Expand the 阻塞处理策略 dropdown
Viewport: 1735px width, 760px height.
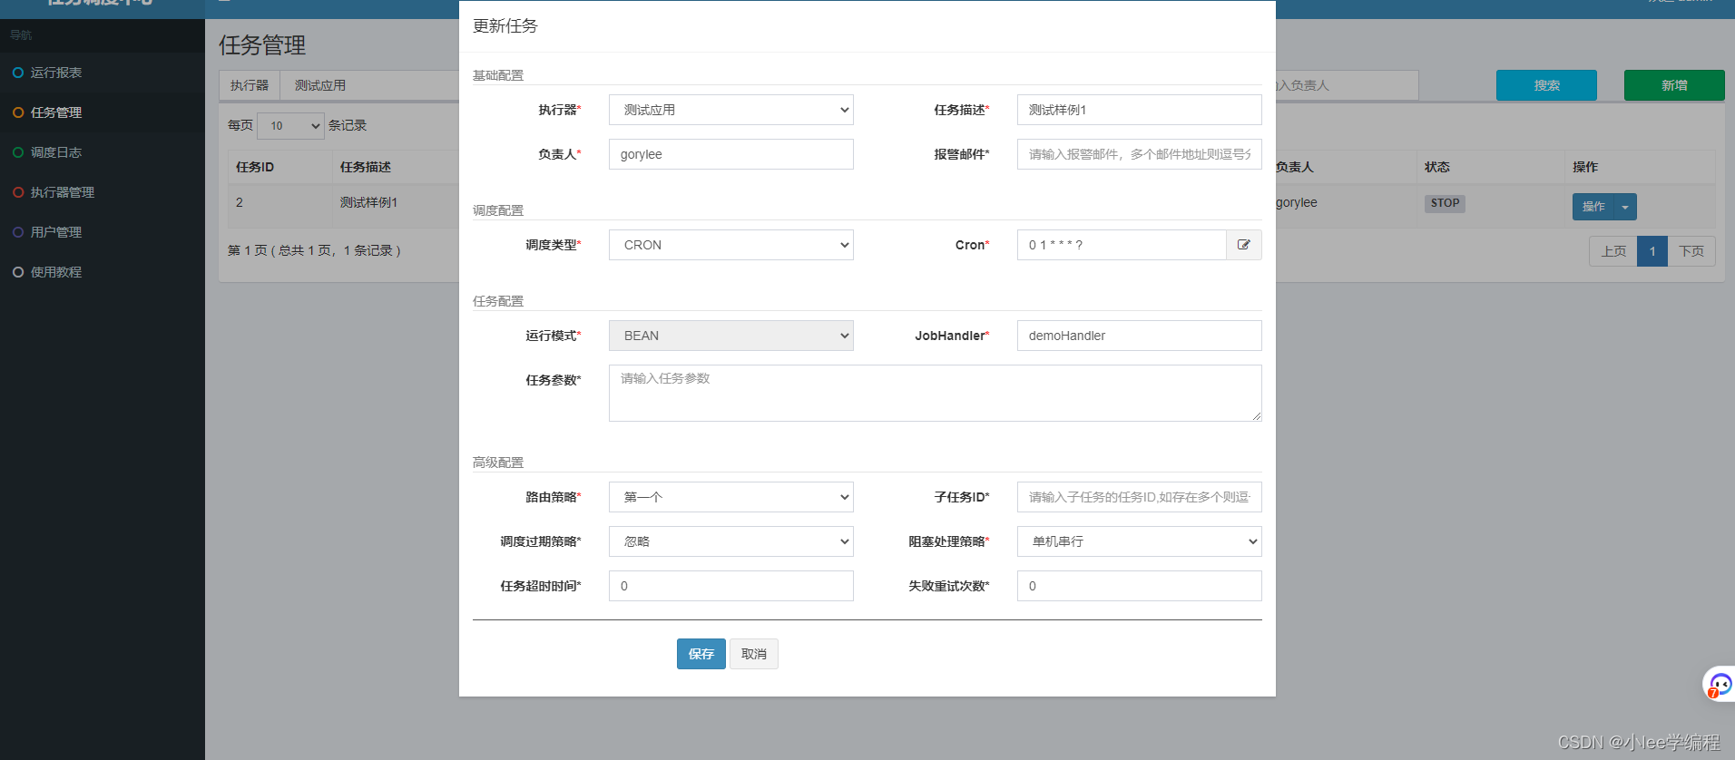pyautogui.click(x=1140, y=541)
